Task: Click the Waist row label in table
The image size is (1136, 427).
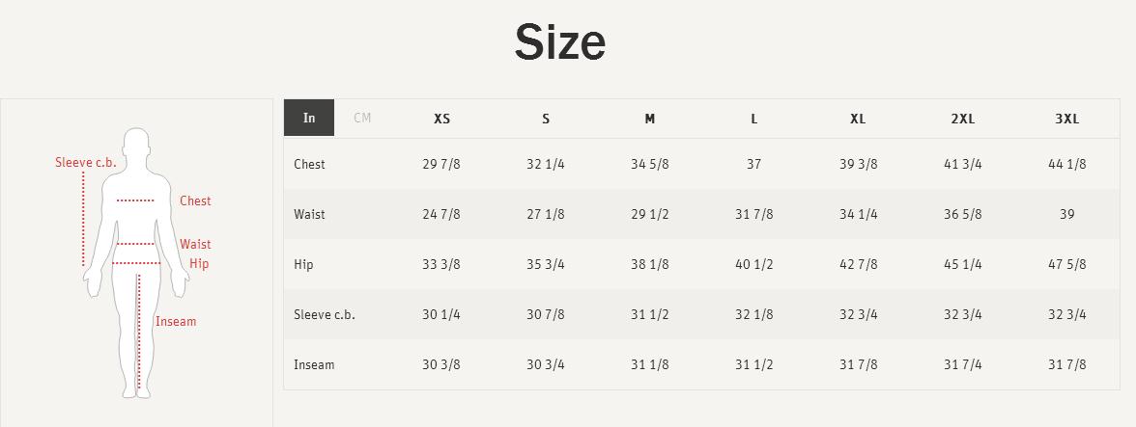Action: [309, 215]
